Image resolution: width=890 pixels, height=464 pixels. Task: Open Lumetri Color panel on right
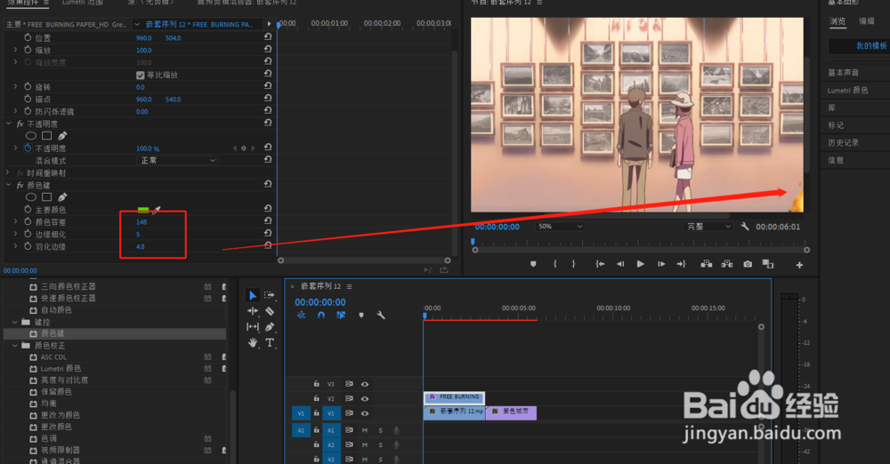click(848, 90)
